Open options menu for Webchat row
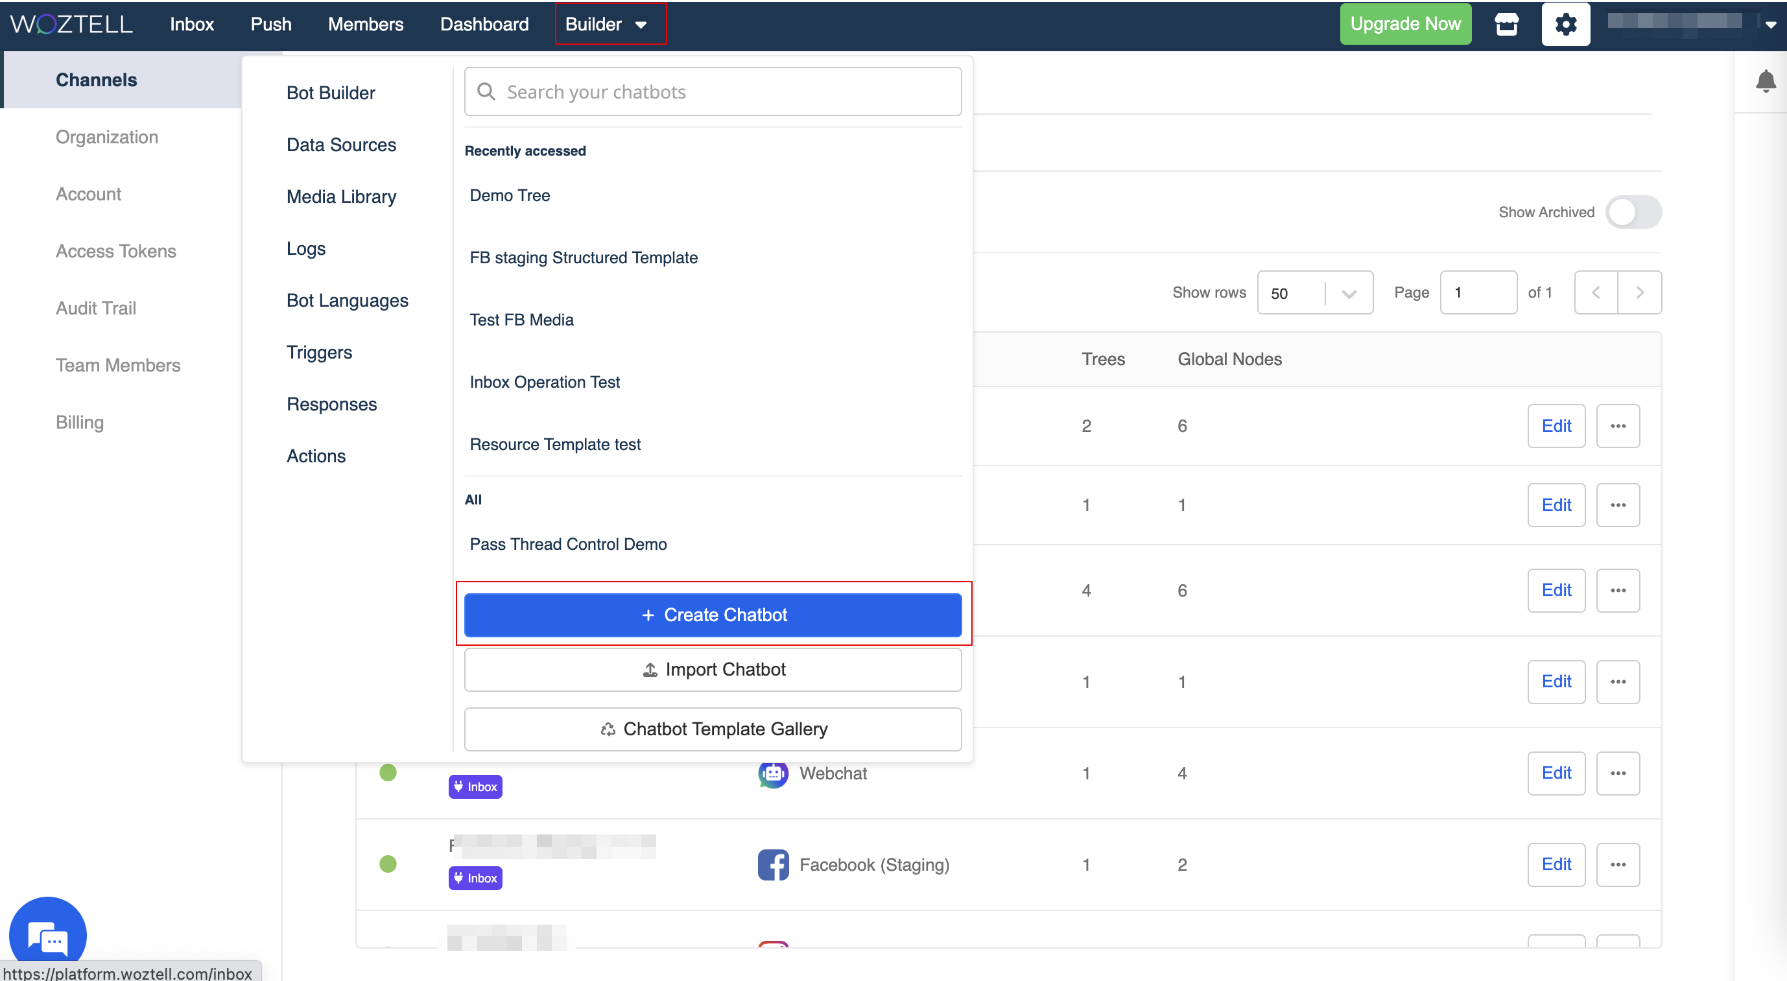This screenshot has height=981, width=1787. [1617, 773]
